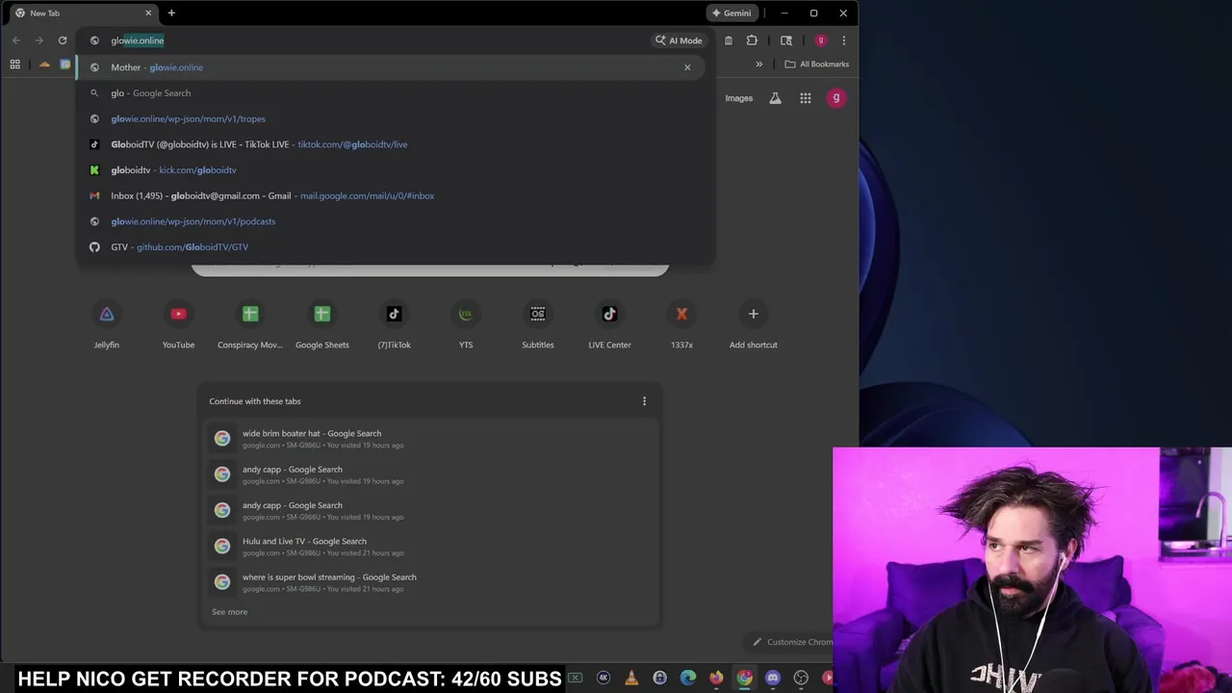The image size is (1232, 693).
Task: Open the All Bookmarks folder
Action: click(817, 64)
